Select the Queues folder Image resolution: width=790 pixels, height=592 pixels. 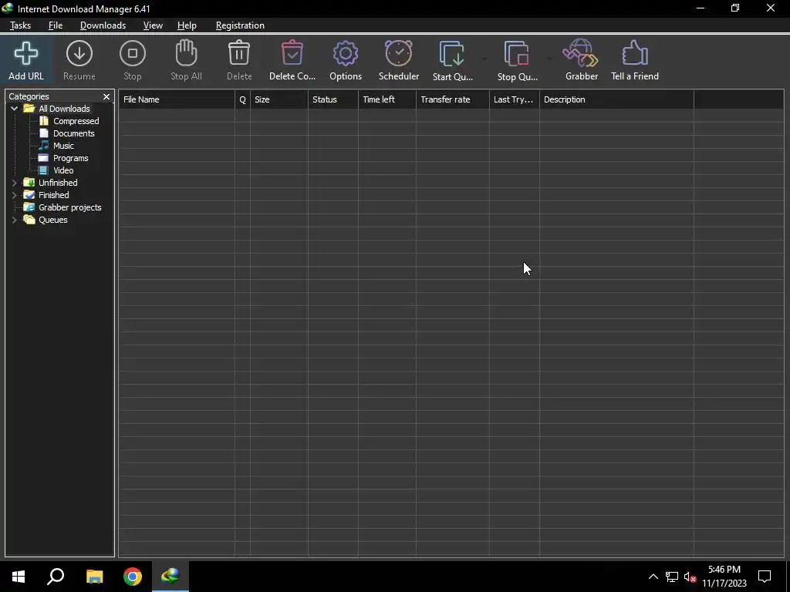[x=53, y=220]
